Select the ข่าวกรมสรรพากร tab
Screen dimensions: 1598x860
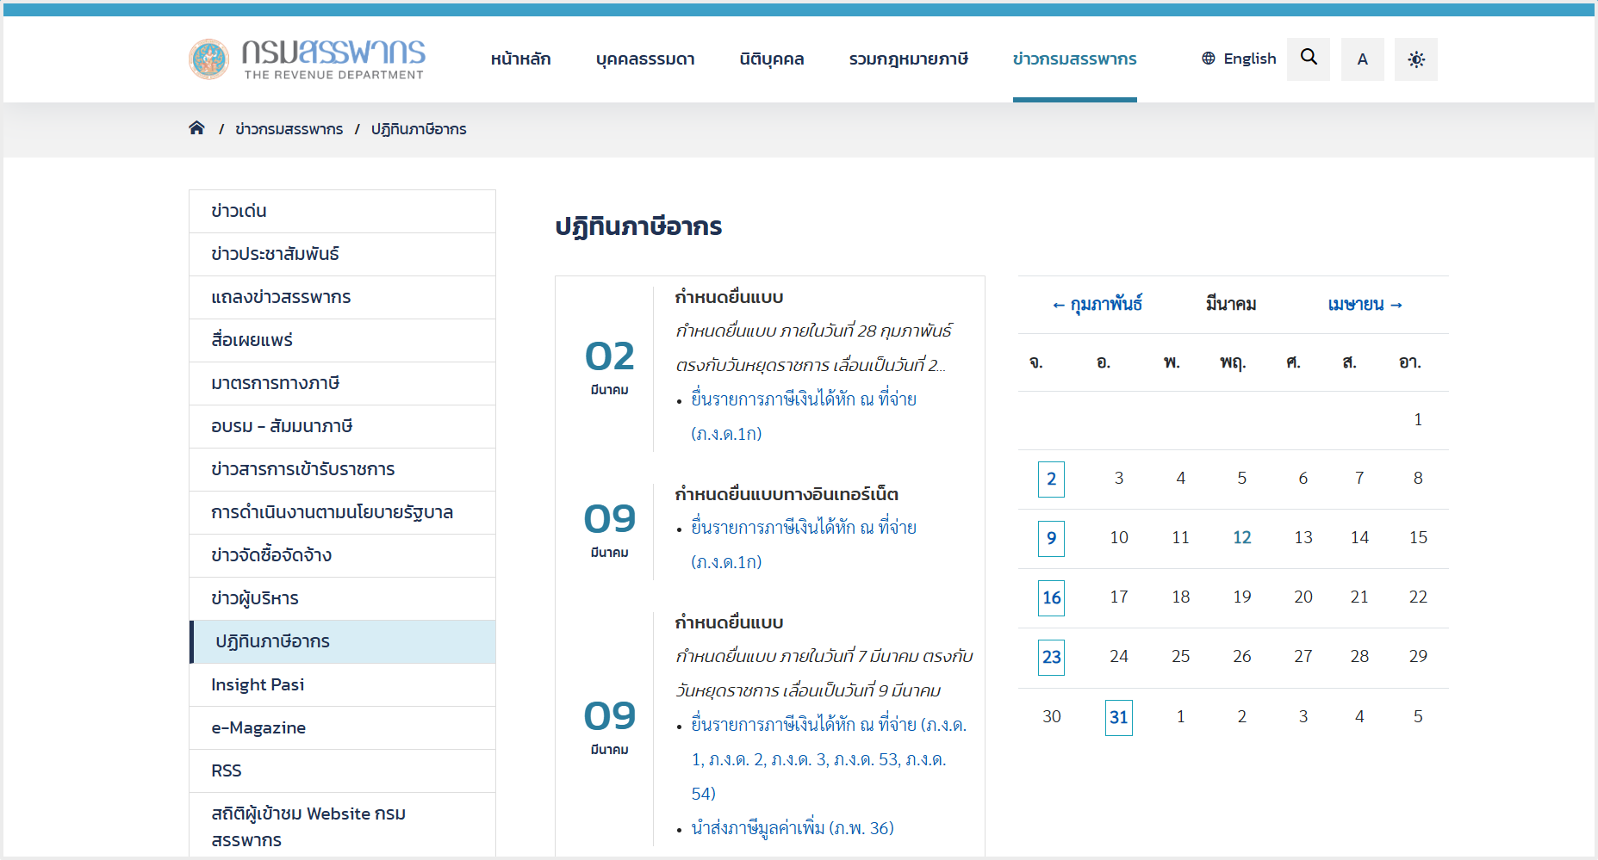pos(1074,59)
